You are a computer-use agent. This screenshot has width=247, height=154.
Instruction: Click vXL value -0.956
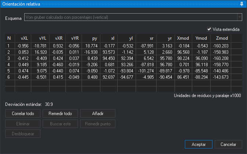tap(23, 46)
